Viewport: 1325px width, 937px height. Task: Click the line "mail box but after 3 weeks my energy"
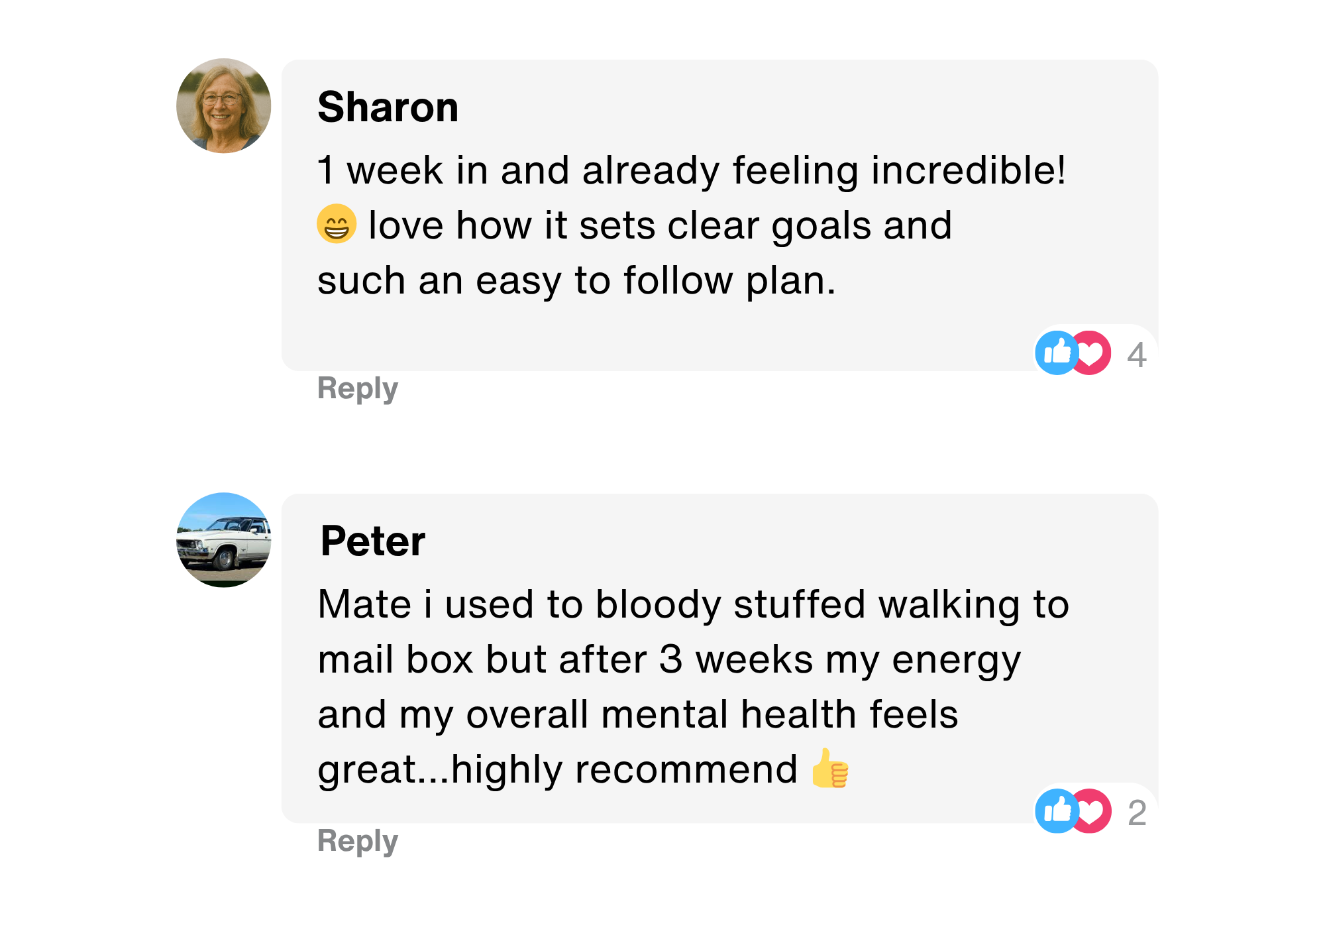[x=669, y=659]
